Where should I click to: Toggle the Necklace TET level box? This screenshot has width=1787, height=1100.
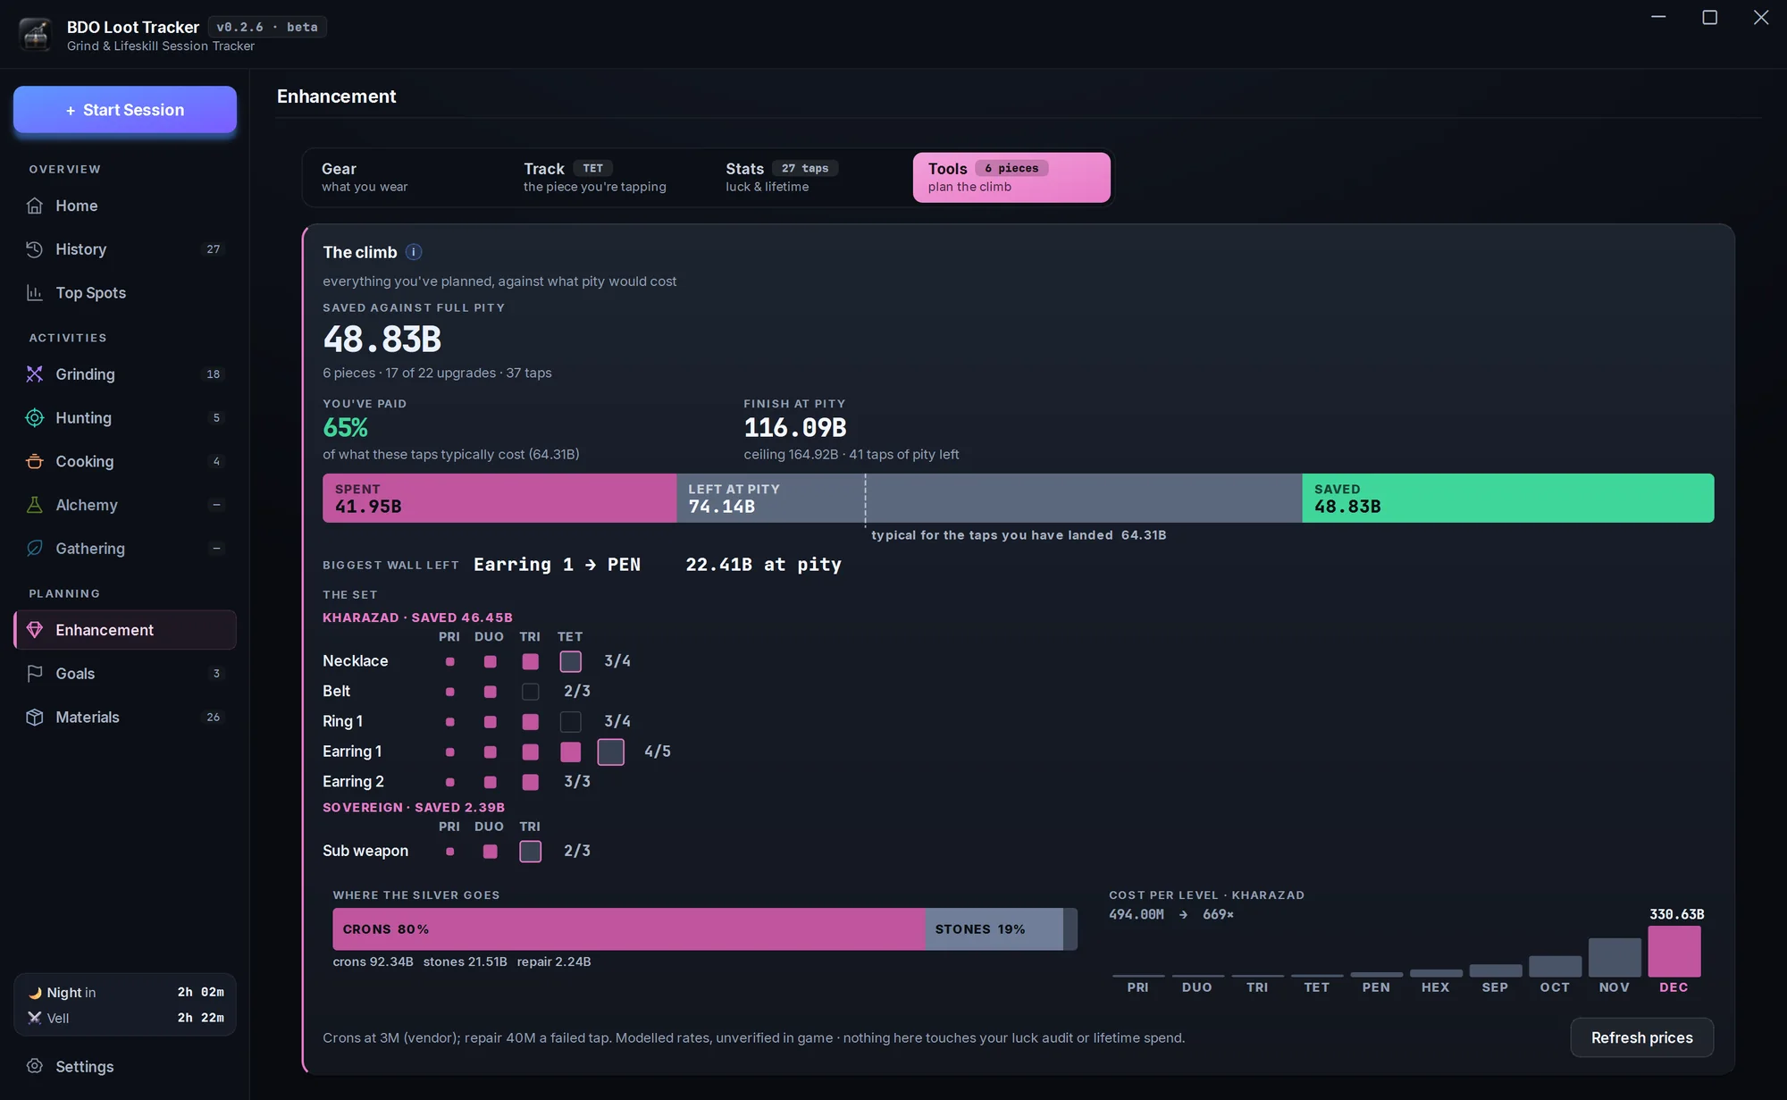point(570,661)
